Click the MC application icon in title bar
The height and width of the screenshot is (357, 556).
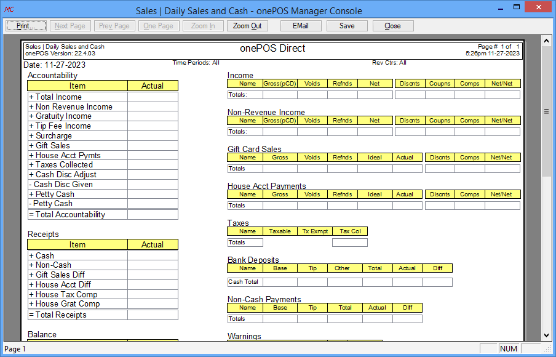9,9
